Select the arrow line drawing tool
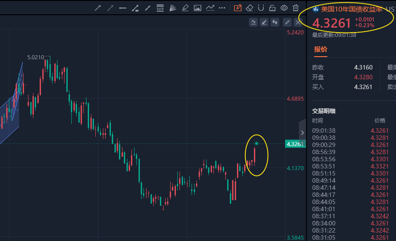396x241 pixels. [98, 8]
